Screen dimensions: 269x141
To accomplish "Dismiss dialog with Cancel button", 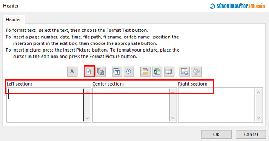I will point(251,135).
